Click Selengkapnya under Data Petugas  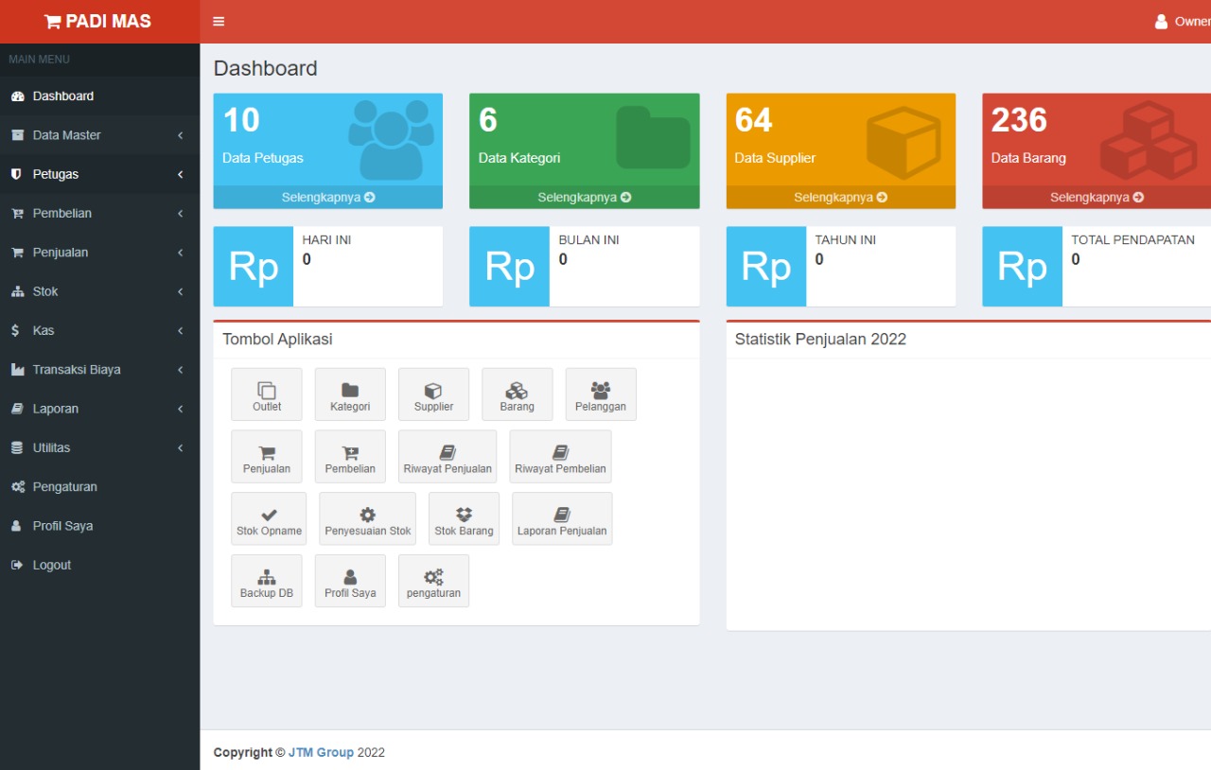(x=328, y=197)
